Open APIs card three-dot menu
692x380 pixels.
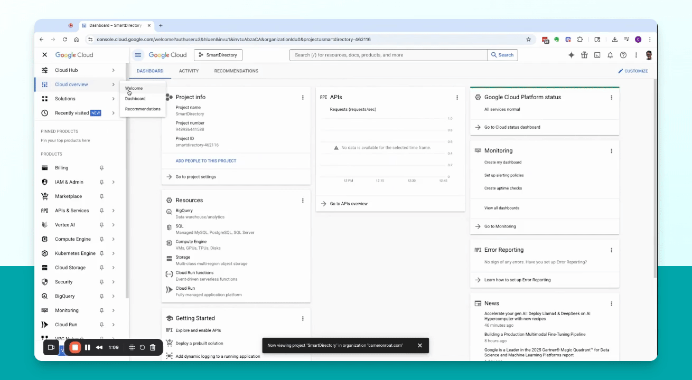pyautogui.click(x=457, y=97)
